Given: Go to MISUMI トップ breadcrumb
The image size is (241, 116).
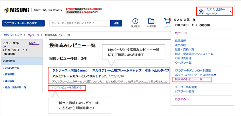Looking at the screenshot, I should pos(13,35).
